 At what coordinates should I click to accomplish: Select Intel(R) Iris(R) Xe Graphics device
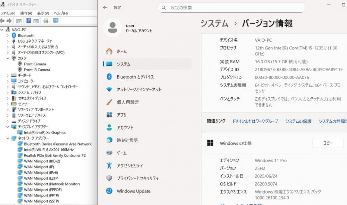(x=44, y=133)
